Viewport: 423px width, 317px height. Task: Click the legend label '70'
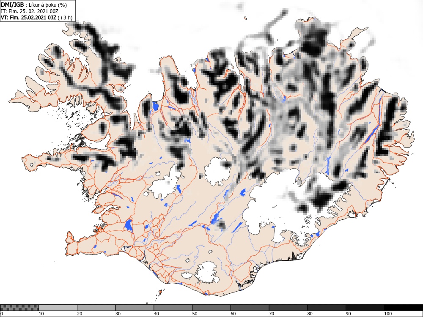pyautogui.click(x=272, y=314)
